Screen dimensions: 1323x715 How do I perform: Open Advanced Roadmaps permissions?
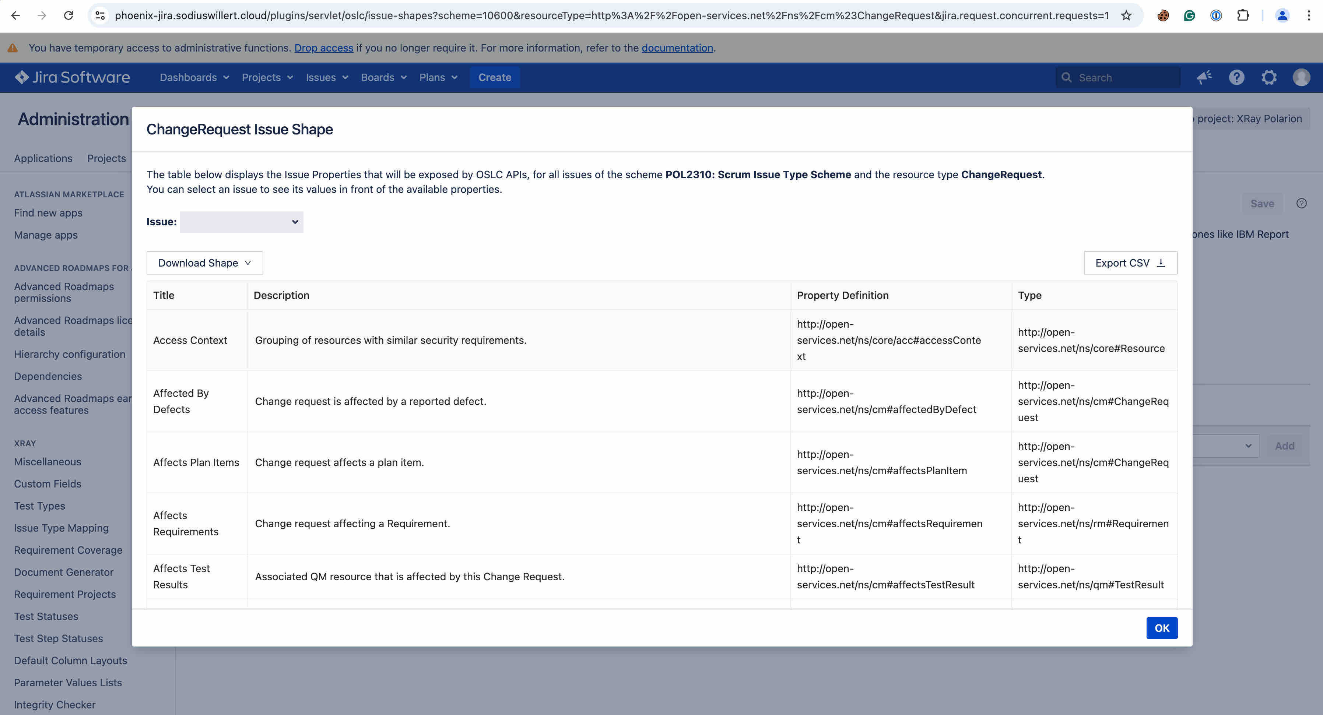(x=64, y=293)
